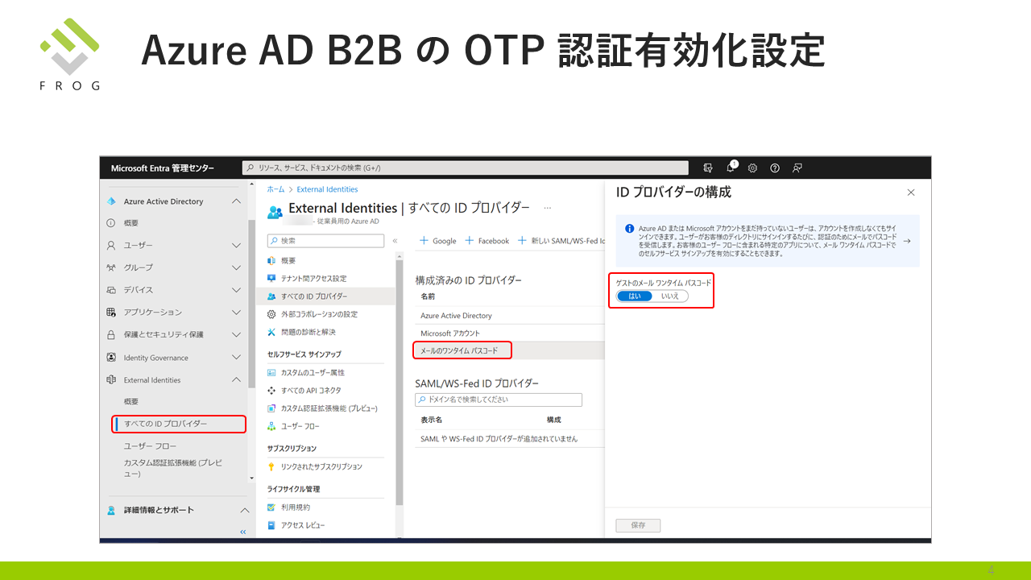The width and height of the screenshot is (1031, 580).
Task: Add Google identity provider
Action: coord(437,241)
